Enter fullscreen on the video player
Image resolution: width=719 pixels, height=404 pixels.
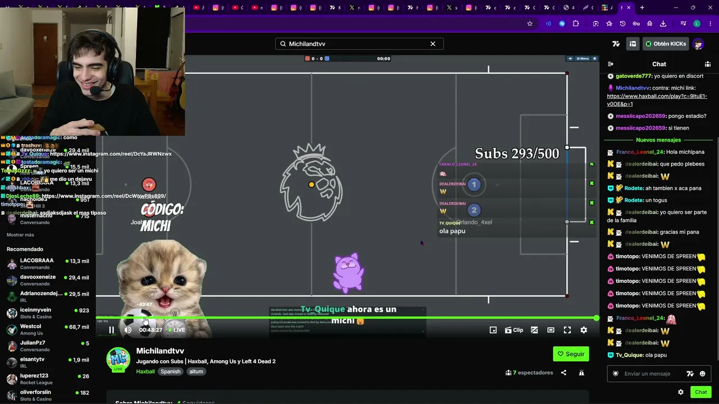(567, 330)
